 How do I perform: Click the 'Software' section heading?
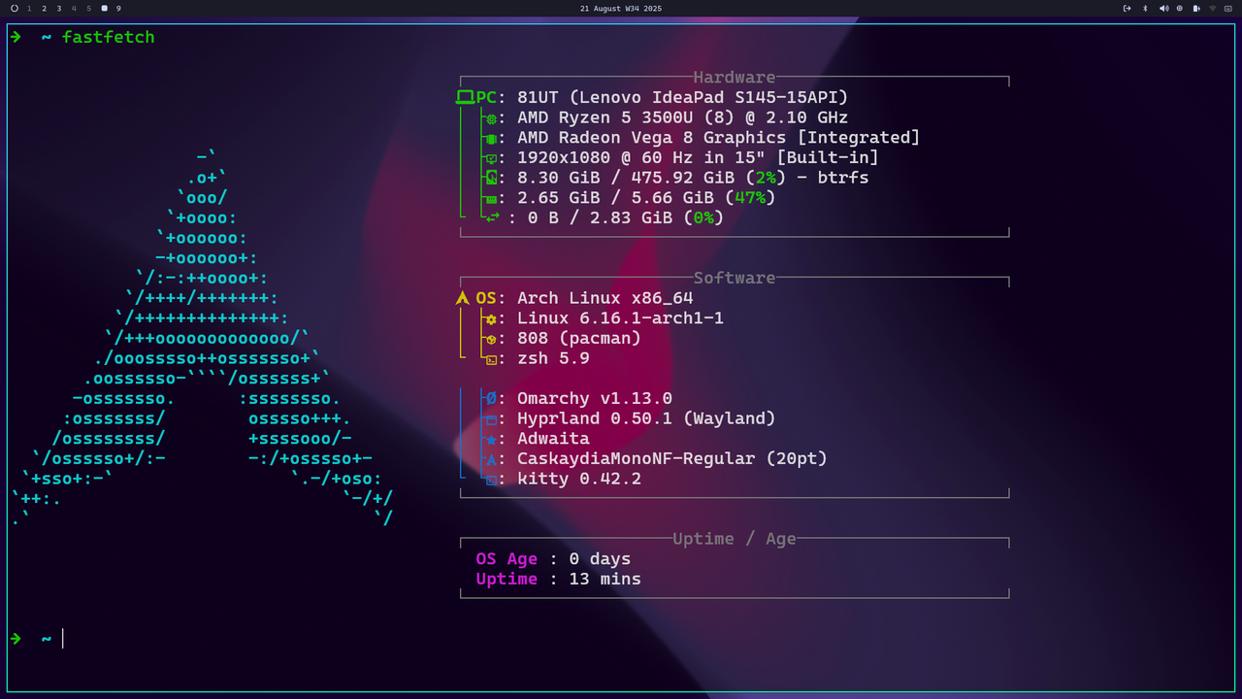(x=735, y=278)
